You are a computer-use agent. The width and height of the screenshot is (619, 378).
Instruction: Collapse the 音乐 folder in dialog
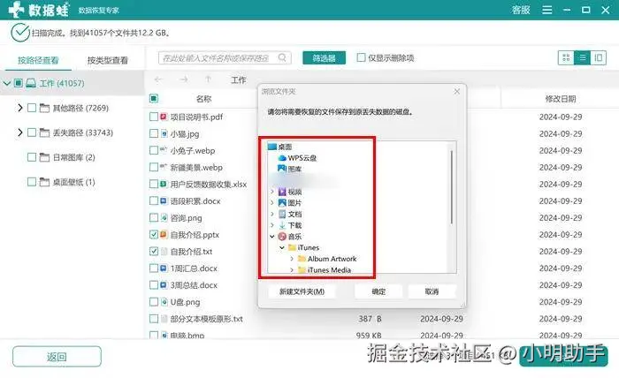coord(272,237)
